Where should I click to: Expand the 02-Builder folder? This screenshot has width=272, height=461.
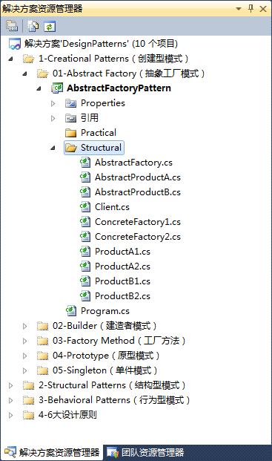(25, 326)
